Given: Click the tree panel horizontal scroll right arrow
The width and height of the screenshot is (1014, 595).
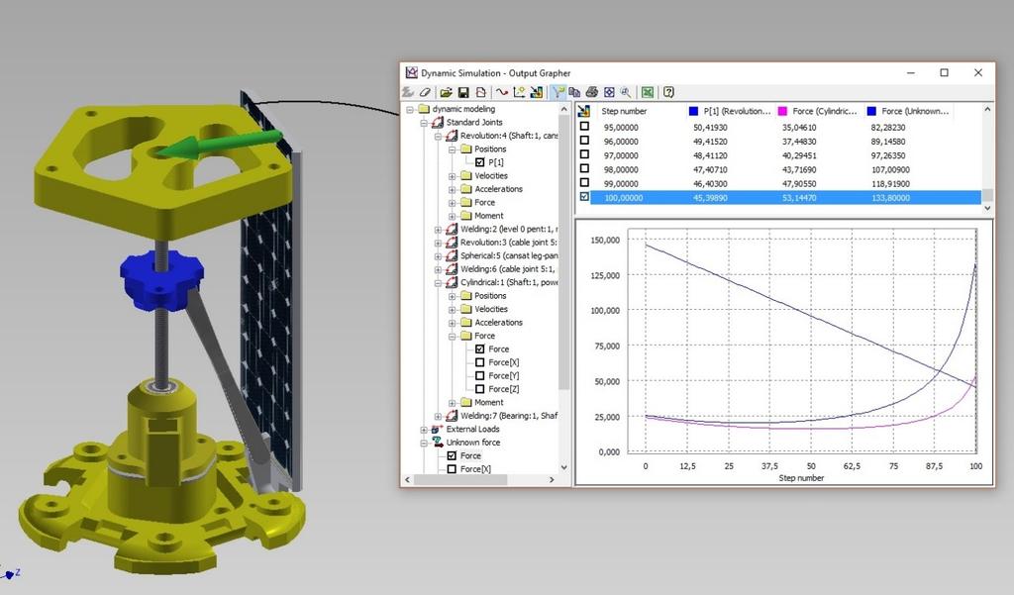Looking at the screenshot, I should (552, 480).
